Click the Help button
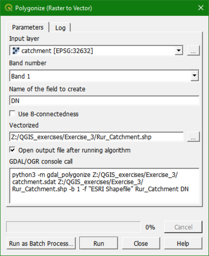This screenshot has height=256, width=209. pyautogui.click(x=183, y=243)
